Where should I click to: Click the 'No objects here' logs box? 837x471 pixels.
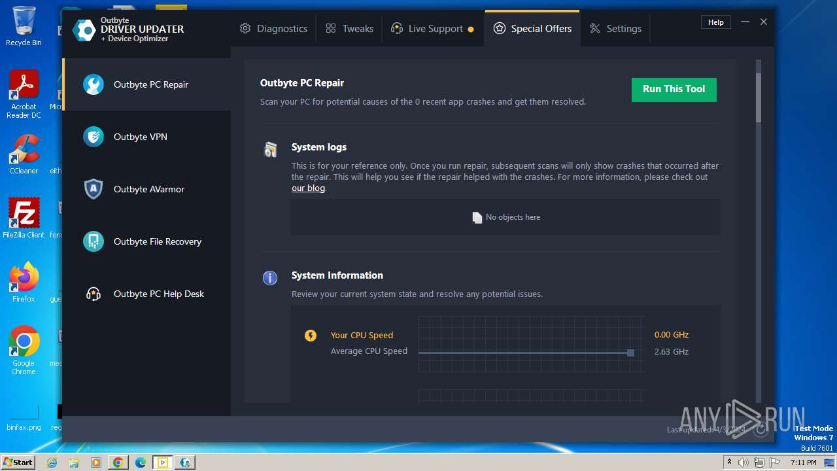(505, 217)
